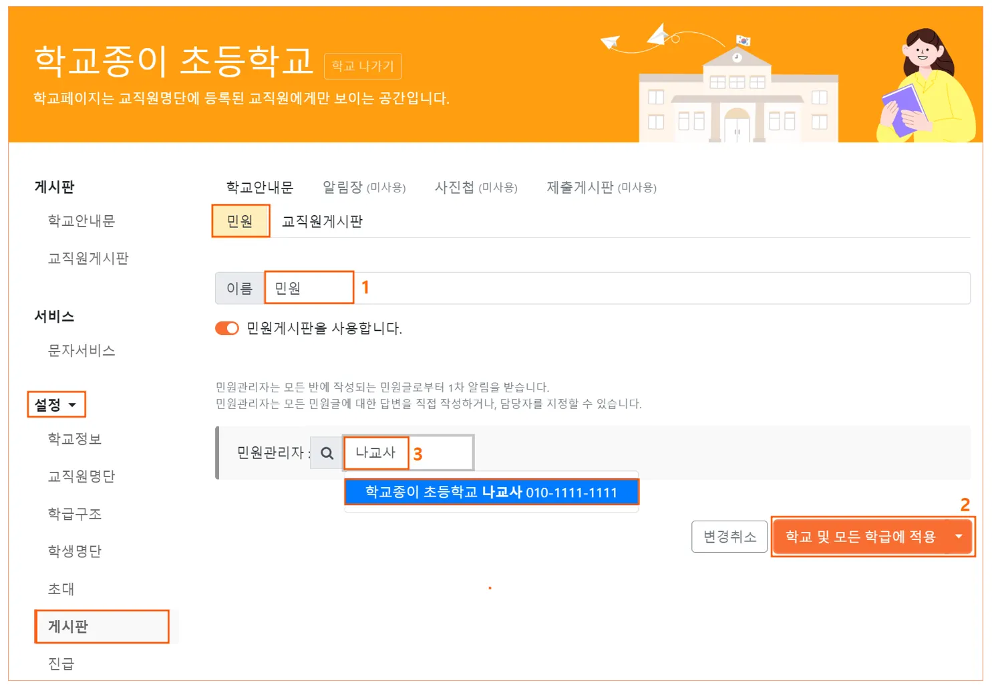Open 학교정보 settings link
Image resolution: width=992 pixels, height=687 pixels.
[x=75, y=438]
